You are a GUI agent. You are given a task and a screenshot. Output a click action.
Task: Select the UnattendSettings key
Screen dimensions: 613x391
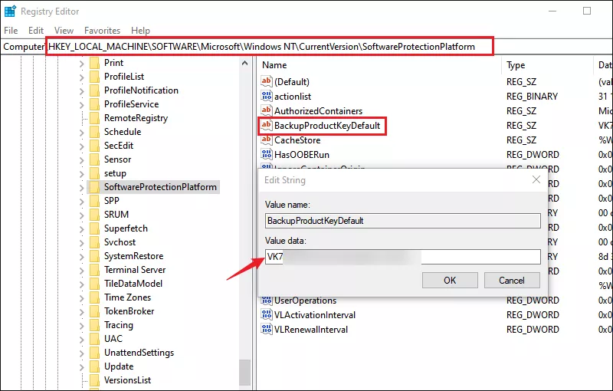(139, 353)
